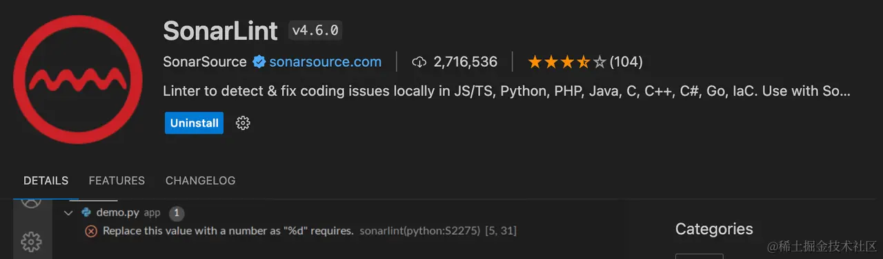Click the Python file icon beside demo.py
Image resolution: width=883 pixels, height=259 pixels.
(86, 213)
